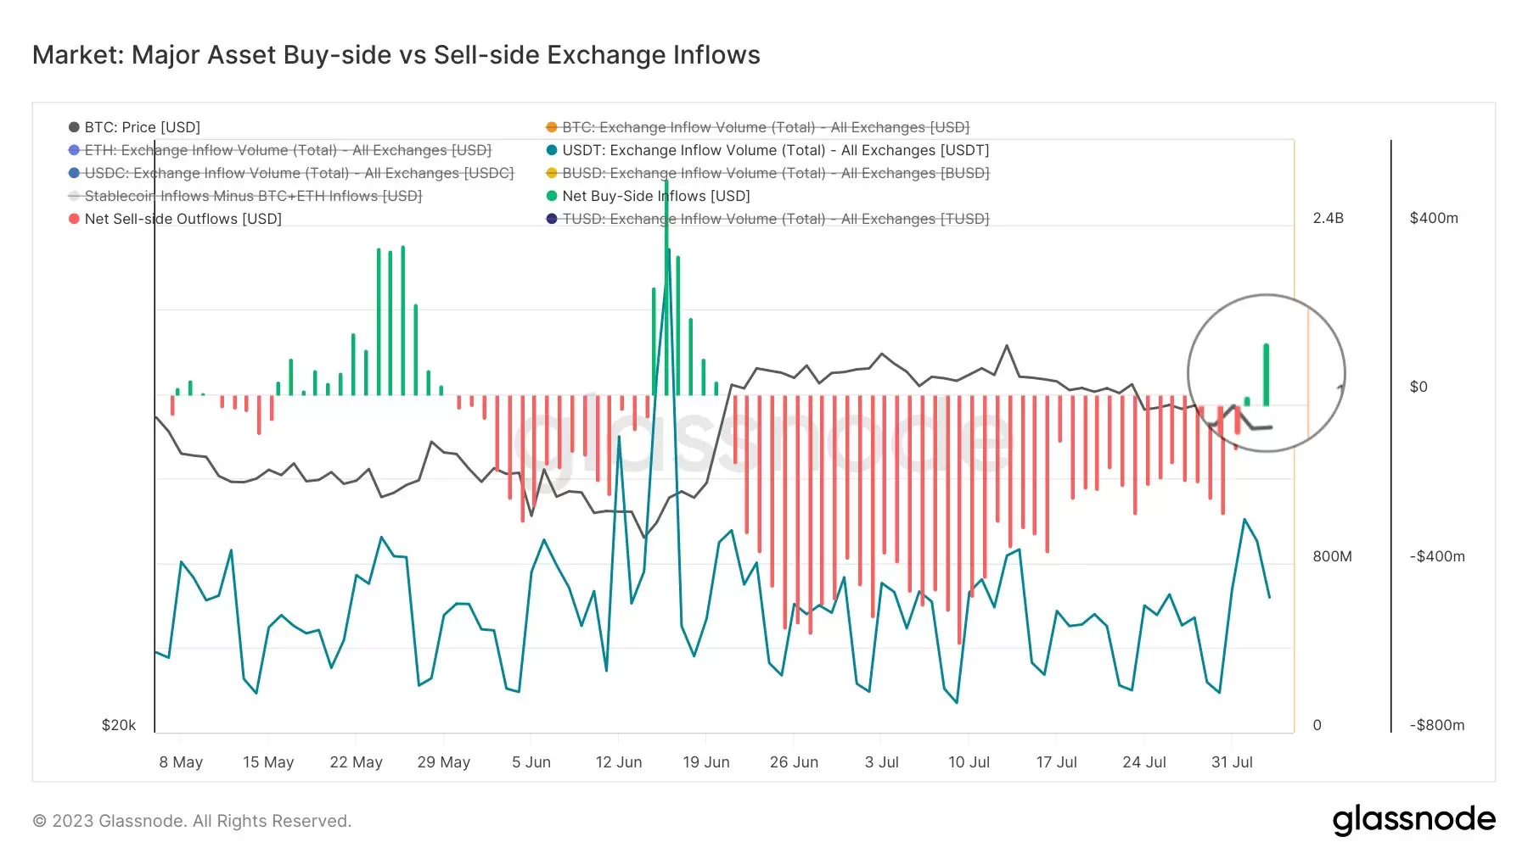Click the teal USDT legend dot
This screenshot has height=859, width=1528.
pyautogui.click(x=552, y=150)
